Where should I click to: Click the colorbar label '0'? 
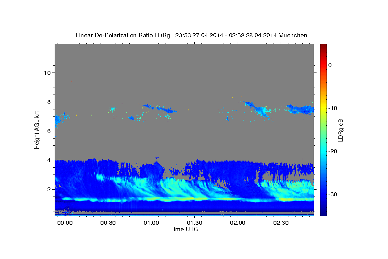(330, 65)
